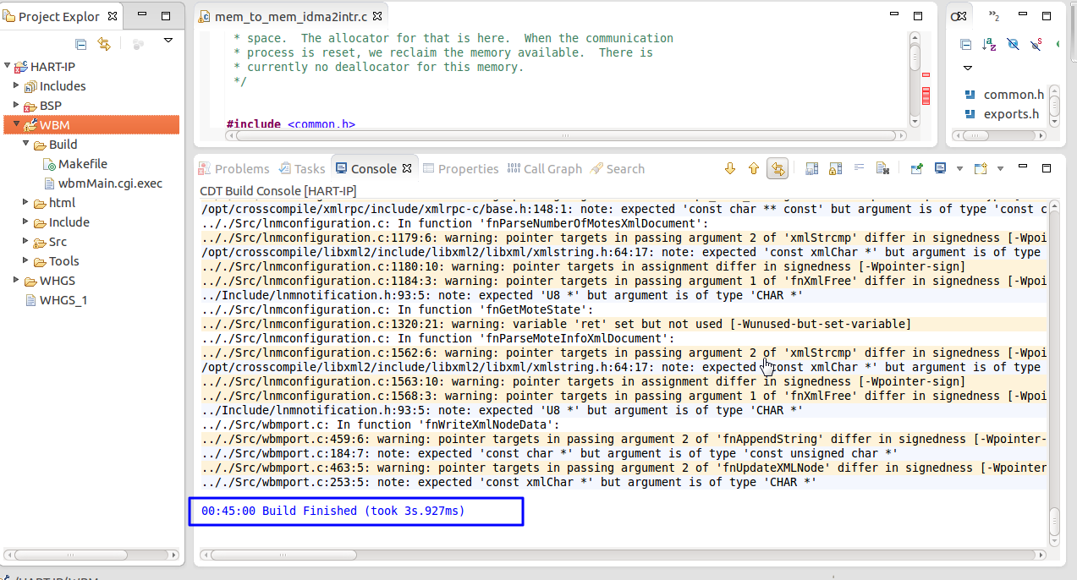Click the lnmconfiguration.c:1320:21 unused variable warning
This screenshot has height=580, width=1077.
[557, 324]
